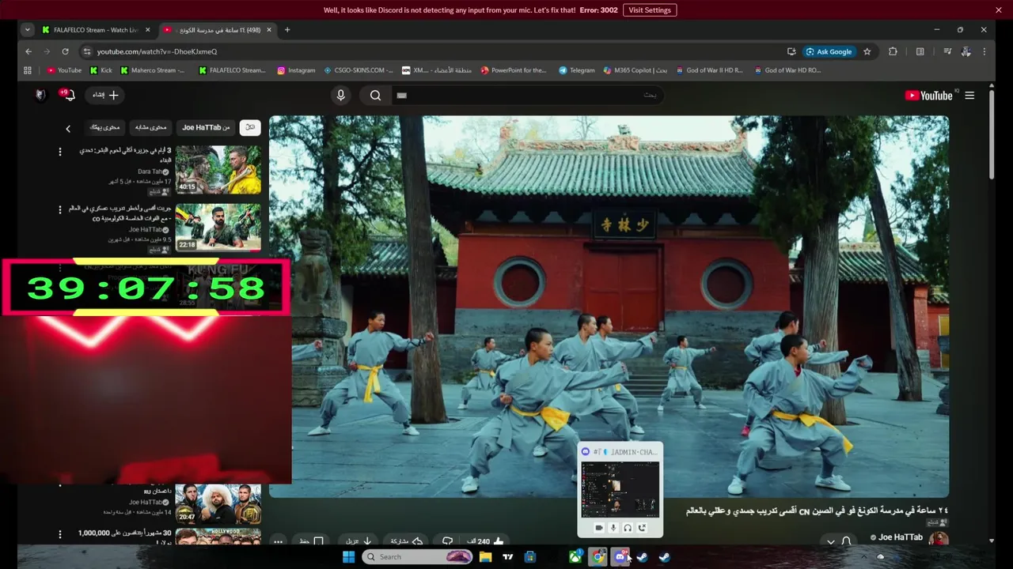Open the Instagram bookmark
This screenshot has width=1013, height=569.
coord(296,70)
